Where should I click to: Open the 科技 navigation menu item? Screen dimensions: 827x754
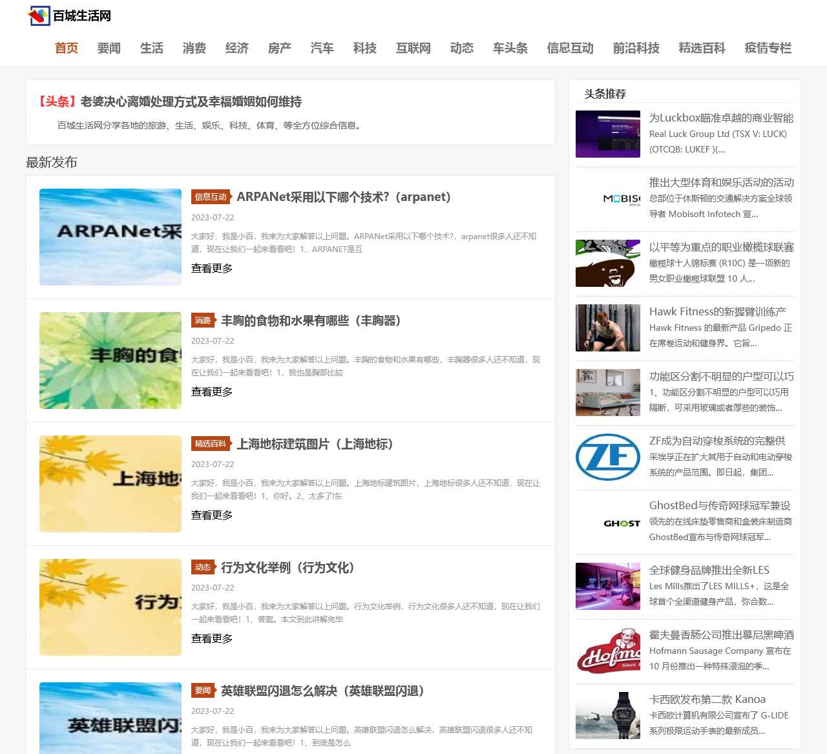pyautogui.click(x=364, y=48)
